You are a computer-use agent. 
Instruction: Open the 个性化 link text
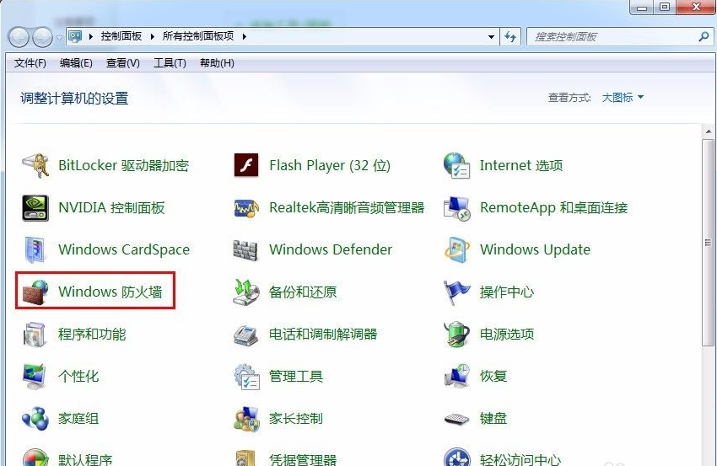pyautogui.click(x=78, y=376)
